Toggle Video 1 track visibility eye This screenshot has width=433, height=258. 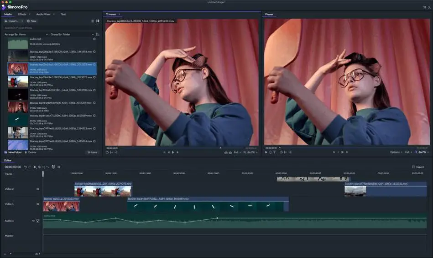[x=38, y=204]
